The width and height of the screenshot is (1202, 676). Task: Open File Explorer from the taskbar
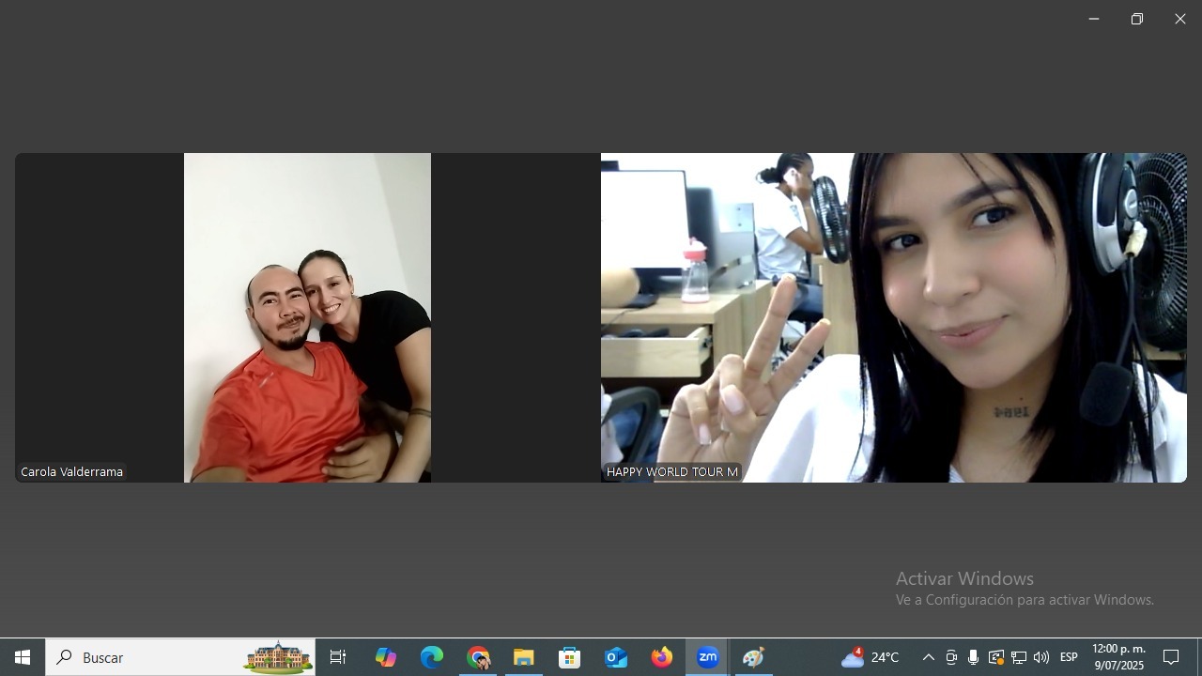tap(524, 657)
